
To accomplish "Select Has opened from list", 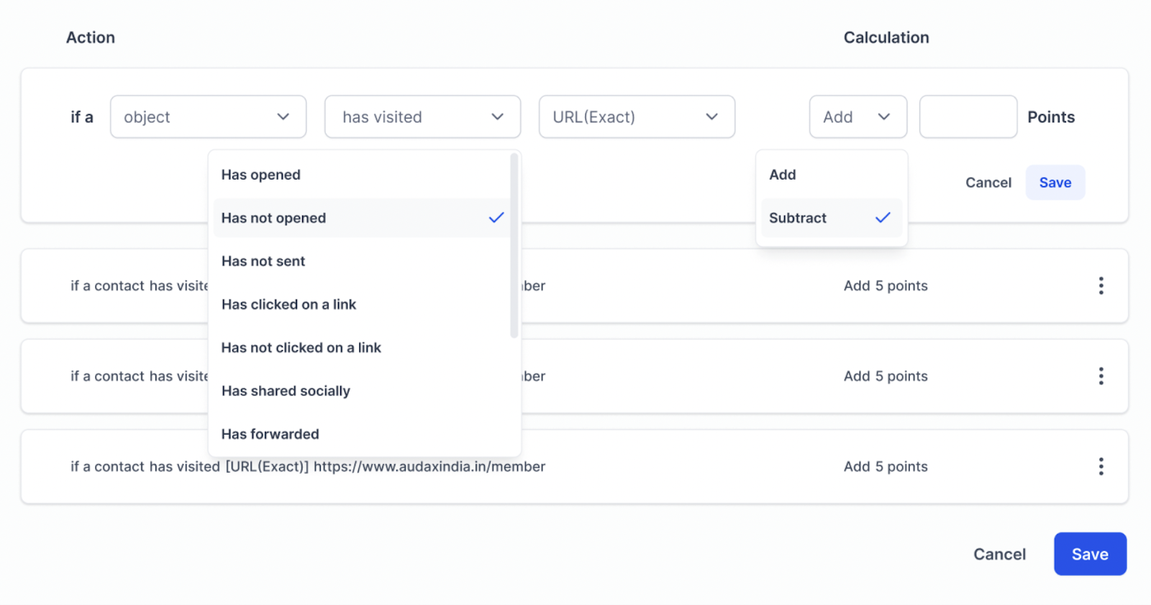I will coord(261,175).
